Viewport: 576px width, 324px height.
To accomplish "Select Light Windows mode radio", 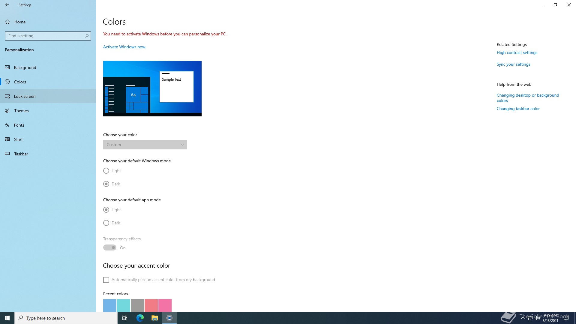I will click(x=106, y=171).
